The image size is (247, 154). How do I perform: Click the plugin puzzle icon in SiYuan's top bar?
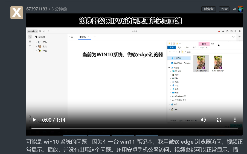[x=227, y=31]
